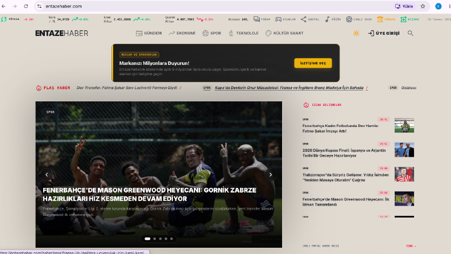Open 2026 Dünya Kupası Finali story
This screenshot has height=254, width=451.
click(344, 153)
